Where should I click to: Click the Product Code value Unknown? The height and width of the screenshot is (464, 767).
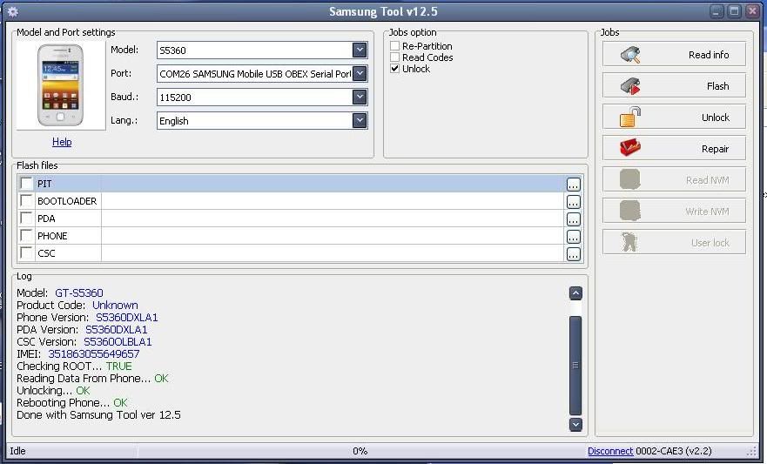pyautogui.click(x=116, y=305)
